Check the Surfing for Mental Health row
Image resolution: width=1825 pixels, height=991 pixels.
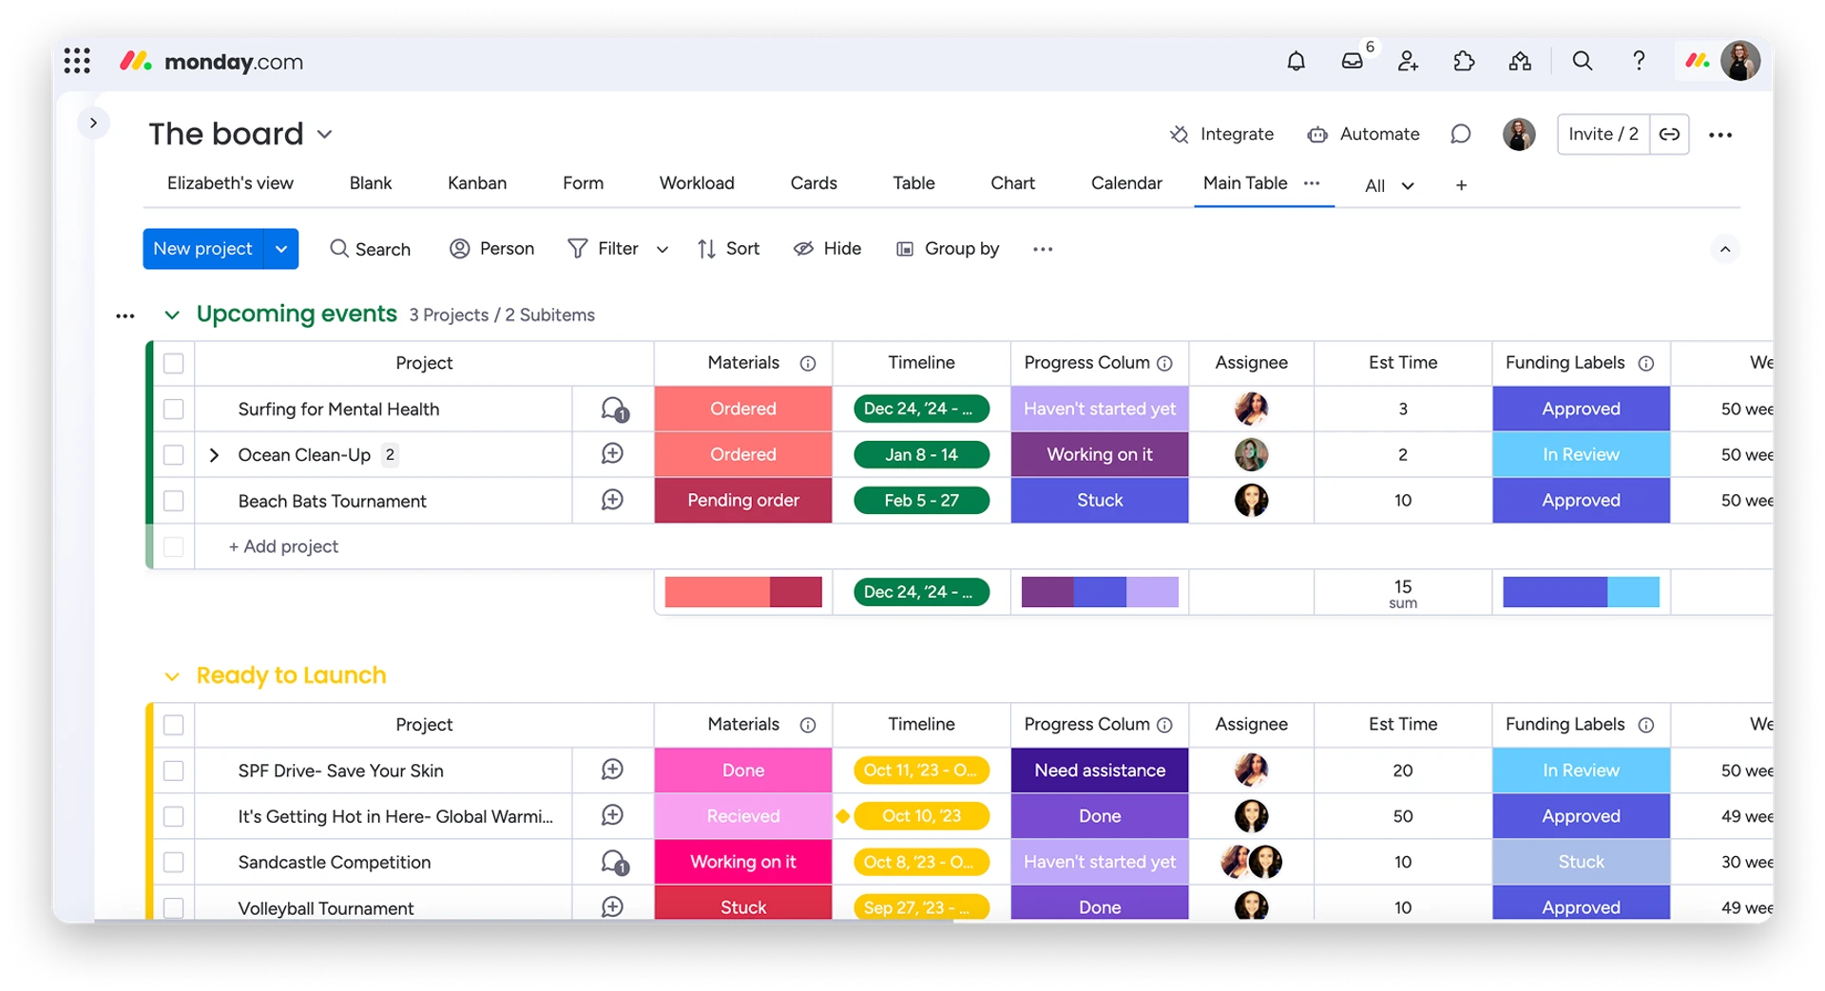[x=173, y=409]
